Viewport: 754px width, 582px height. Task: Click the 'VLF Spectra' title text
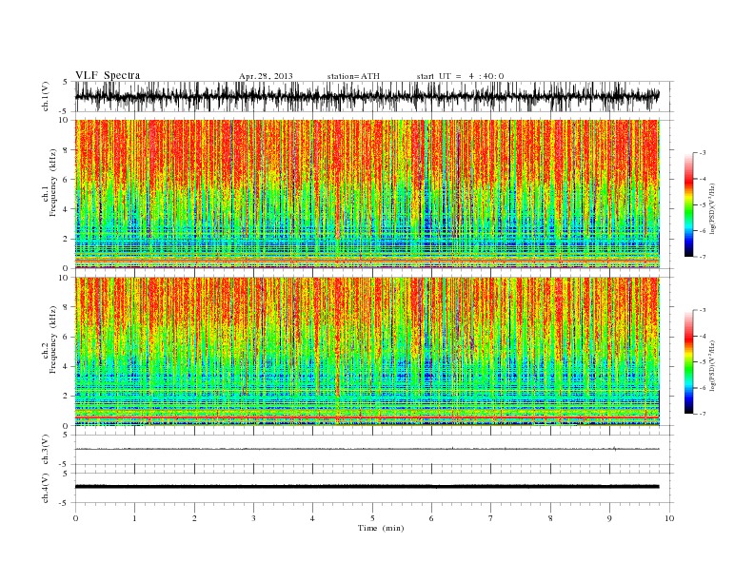108,75
